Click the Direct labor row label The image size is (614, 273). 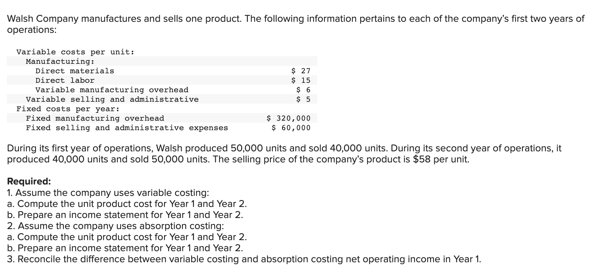pyautogui.click(x=65, y=80)
